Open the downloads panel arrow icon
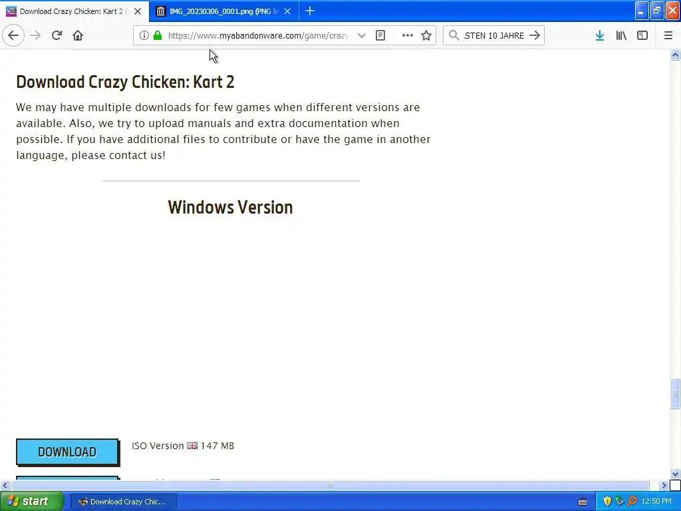Screen dimensions: 681x511 [600, 35]
